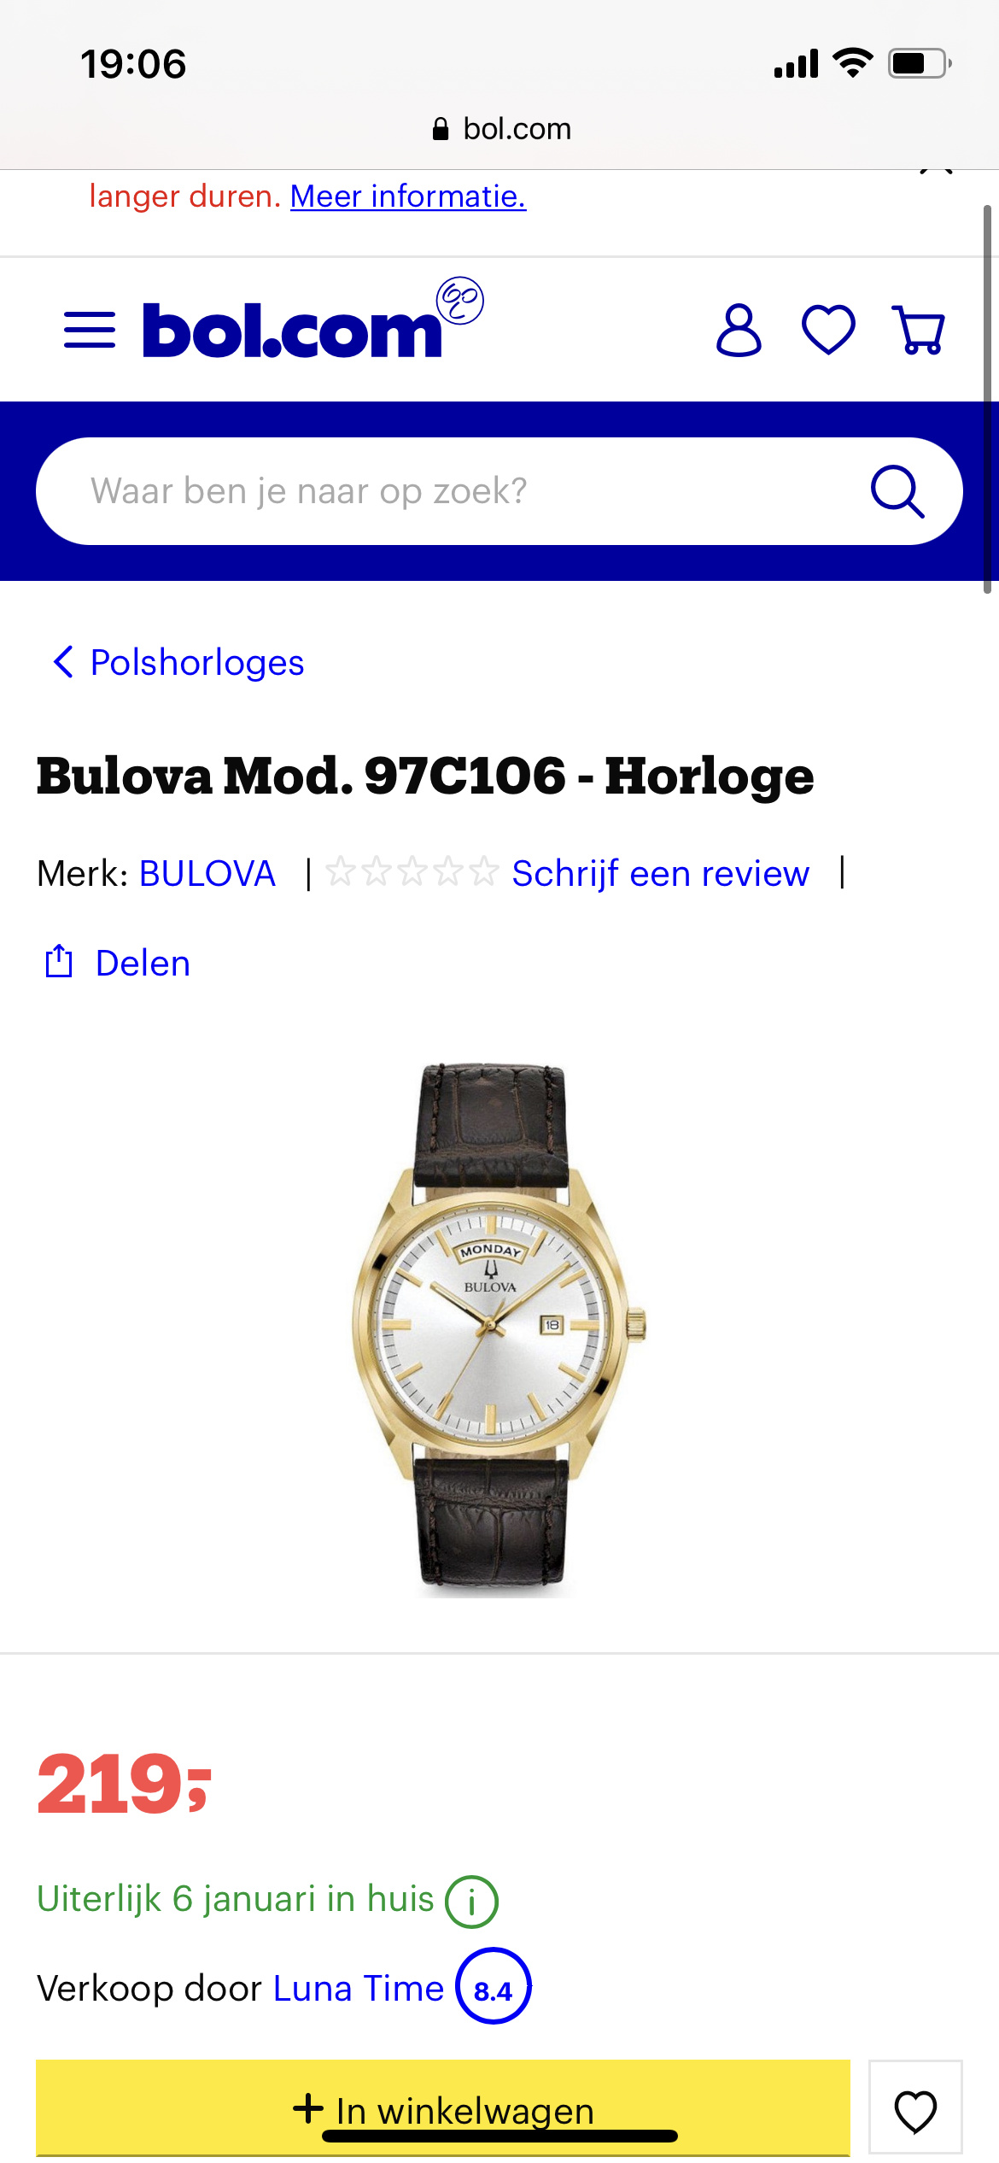
Task: Add watch to wishlist heart button
Action: [x=915, y=2108]
